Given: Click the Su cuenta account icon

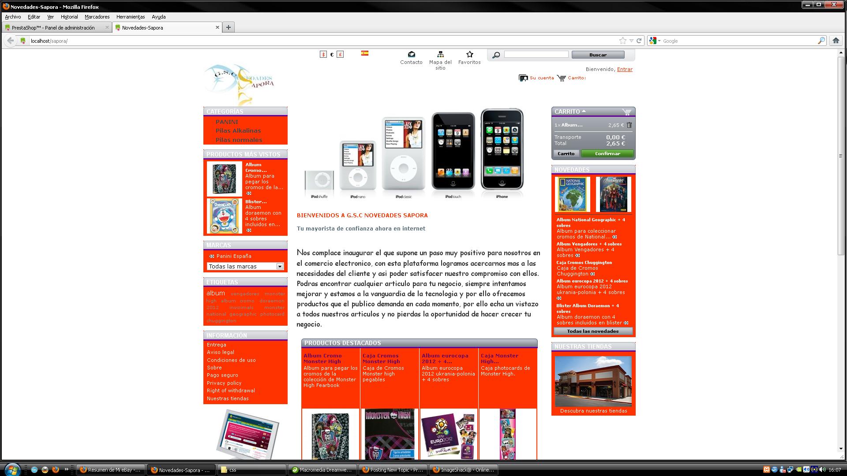Looking at the screenshot, I should click(523, 78).
